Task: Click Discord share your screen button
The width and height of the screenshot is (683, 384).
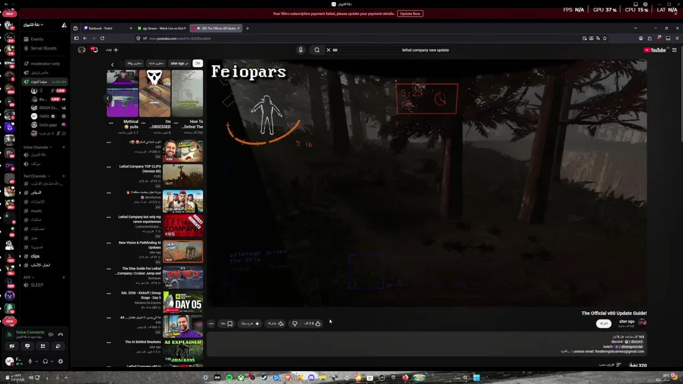Action: coord(27,346)
